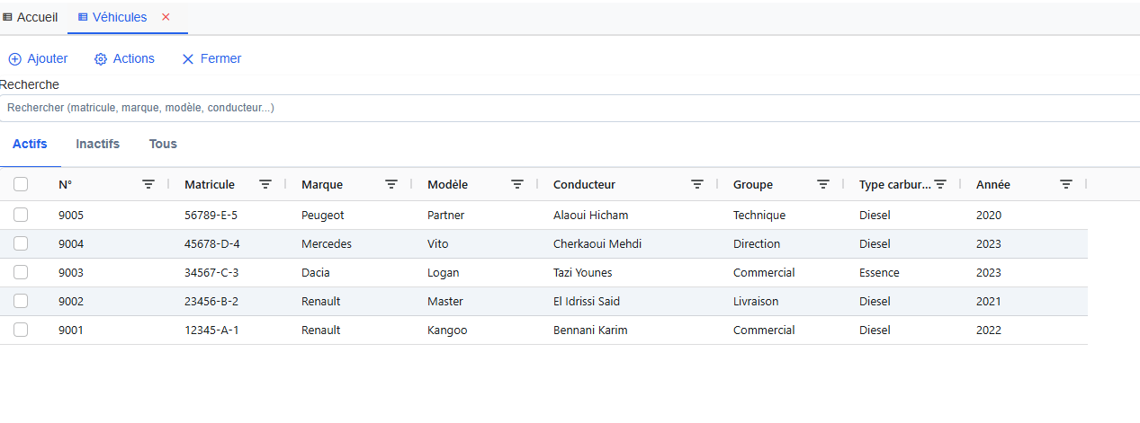The width and height of the screenshot is (1140, 423).
Task: Open the Année column filter icon
Action: click(1066, 184)
